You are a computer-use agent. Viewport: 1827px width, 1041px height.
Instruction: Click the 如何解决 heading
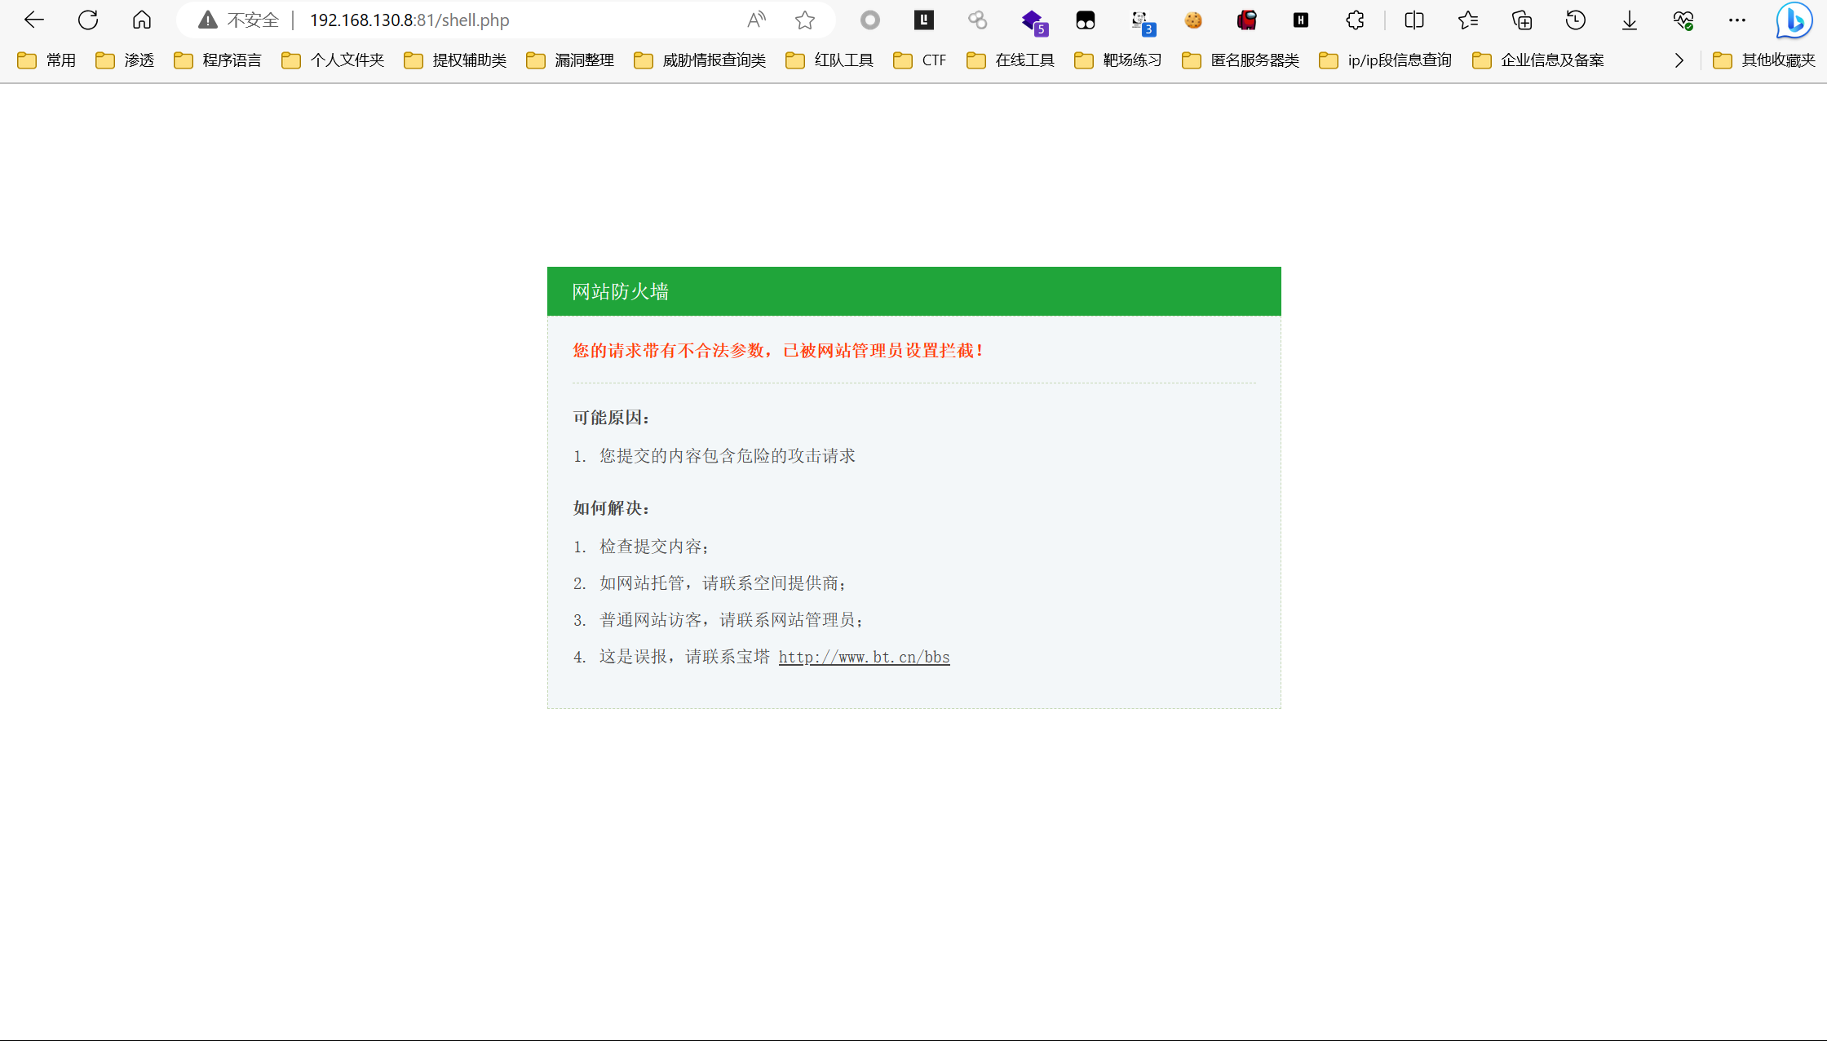(x=611, y=508)
